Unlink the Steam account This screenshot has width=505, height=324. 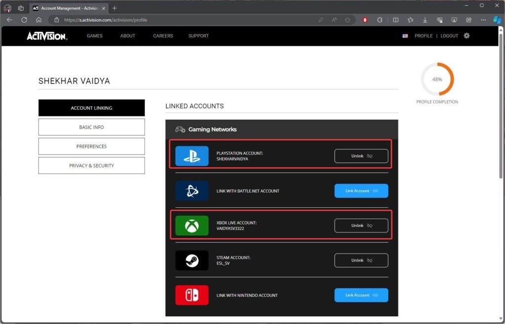coord(361,260)
